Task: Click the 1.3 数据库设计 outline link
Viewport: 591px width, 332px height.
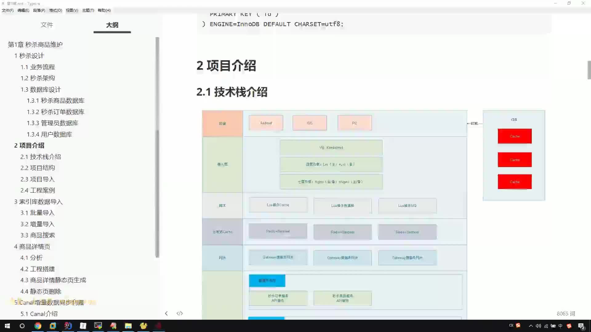Action: coord(41,89)
